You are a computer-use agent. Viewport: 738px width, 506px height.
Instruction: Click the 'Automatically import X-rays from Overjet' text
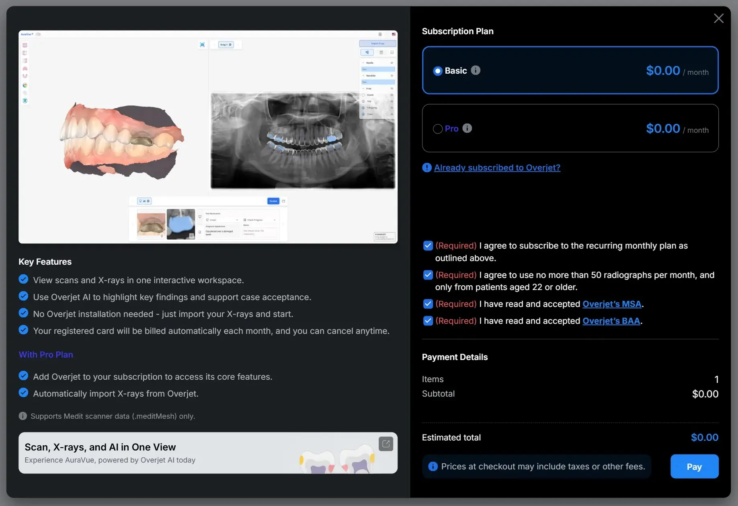coord(116,394)
